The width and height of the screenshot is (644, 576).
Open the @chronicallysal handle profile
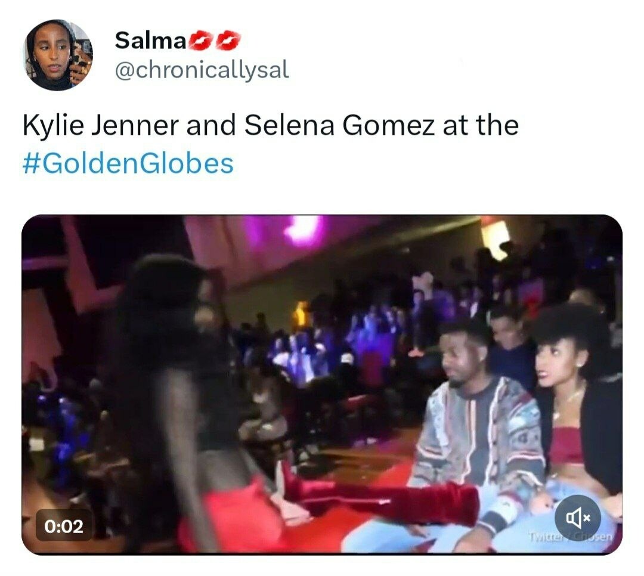[x=202, y=69]
